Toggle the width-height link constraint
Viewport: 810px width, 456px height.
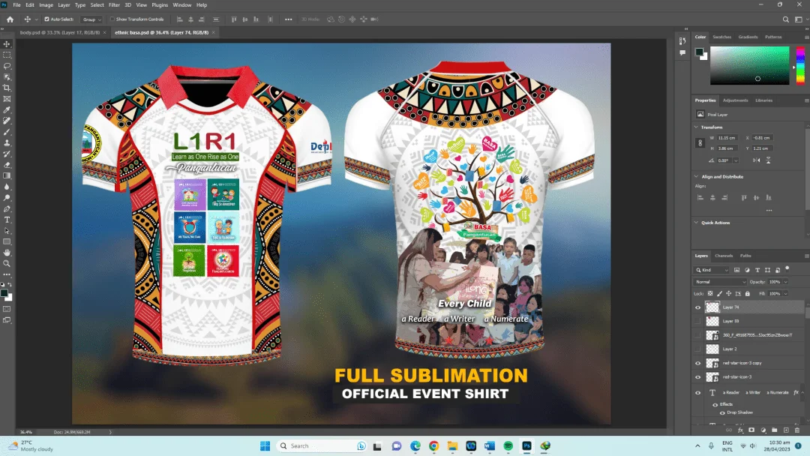point(700,143)
